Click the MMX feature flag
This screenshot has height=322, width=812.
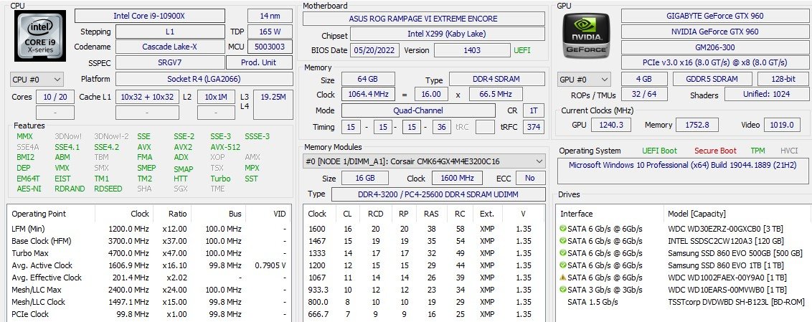coord(24,137)
